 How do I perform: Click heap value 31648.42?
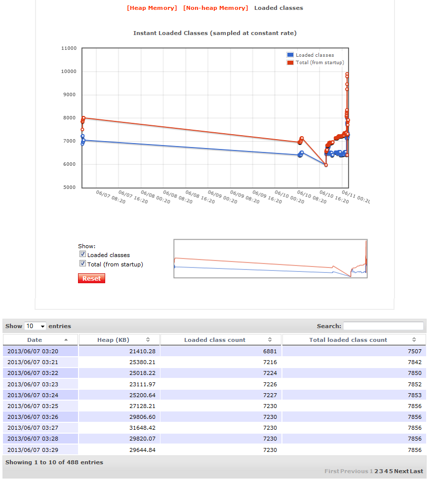tap(142, 428)
